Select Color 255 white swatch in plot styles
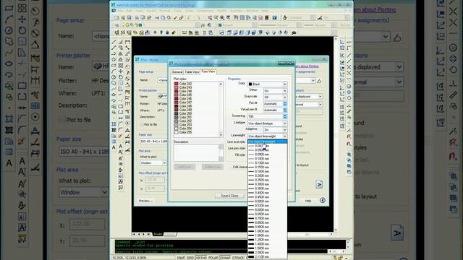The height and width of the screenshot is (260, 463). [x=177, y=132]
